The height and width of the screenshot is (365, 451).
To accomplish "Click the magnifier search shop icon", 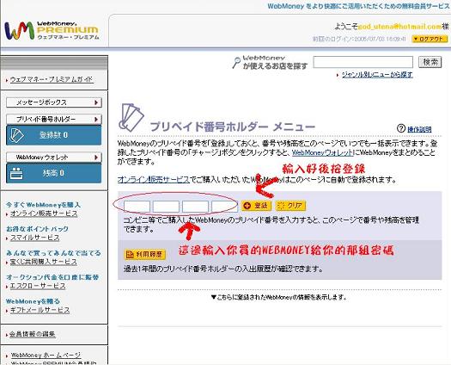I will click(236, 63).
